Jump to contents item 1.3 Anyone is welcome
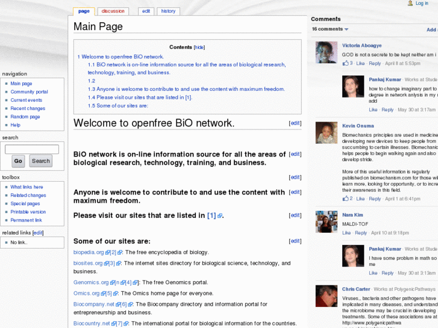 coord(186,89)
